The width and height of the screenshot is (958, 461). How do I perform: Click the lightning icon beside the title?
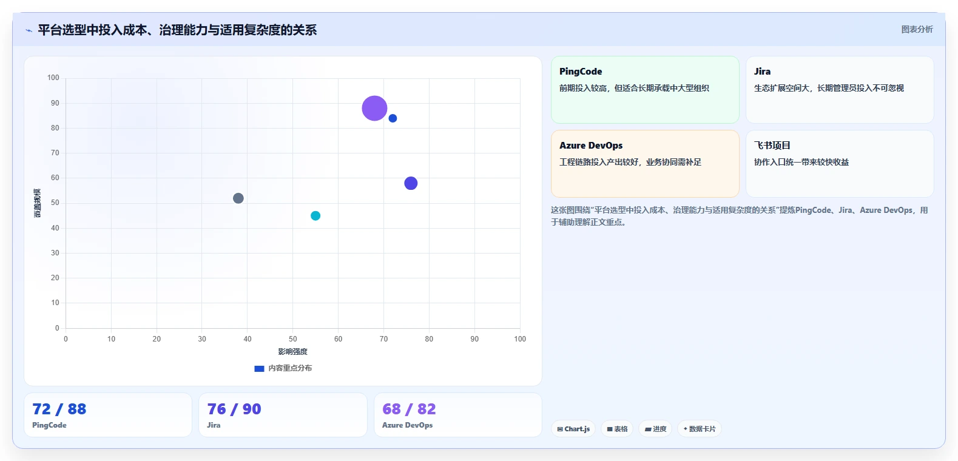29,30
